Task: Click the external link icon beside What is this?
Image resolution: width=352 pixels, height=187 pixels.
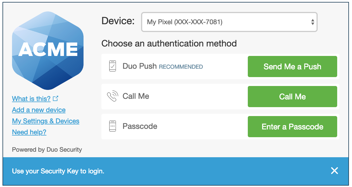Action: coord(55,99)
